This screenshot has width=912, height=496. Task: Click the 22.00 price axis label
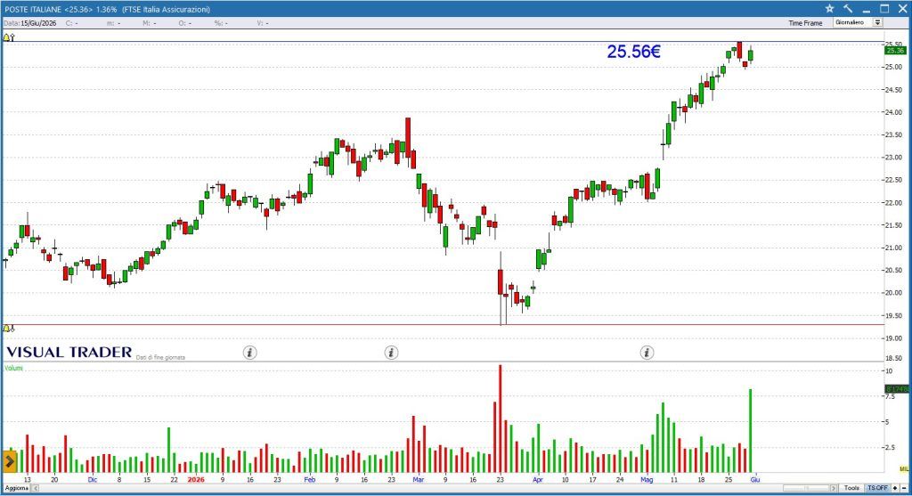(x=893, y=203)
